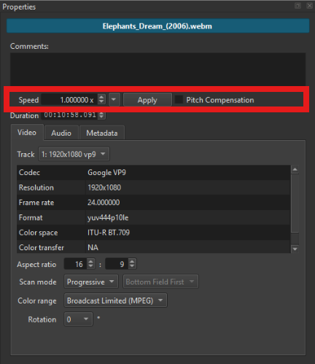Click the codec table scroll down arrow

(295, 249)
